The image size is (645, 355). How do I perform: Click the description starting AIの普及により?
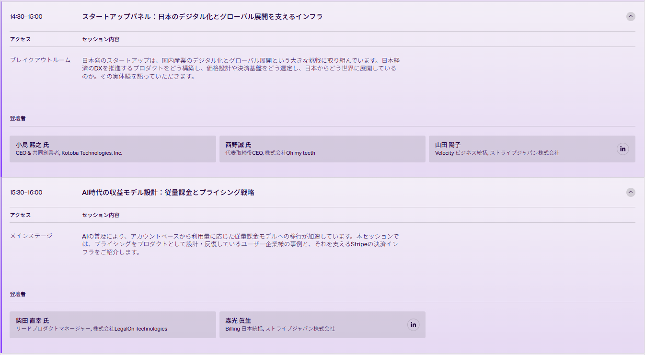pos(241,244)
